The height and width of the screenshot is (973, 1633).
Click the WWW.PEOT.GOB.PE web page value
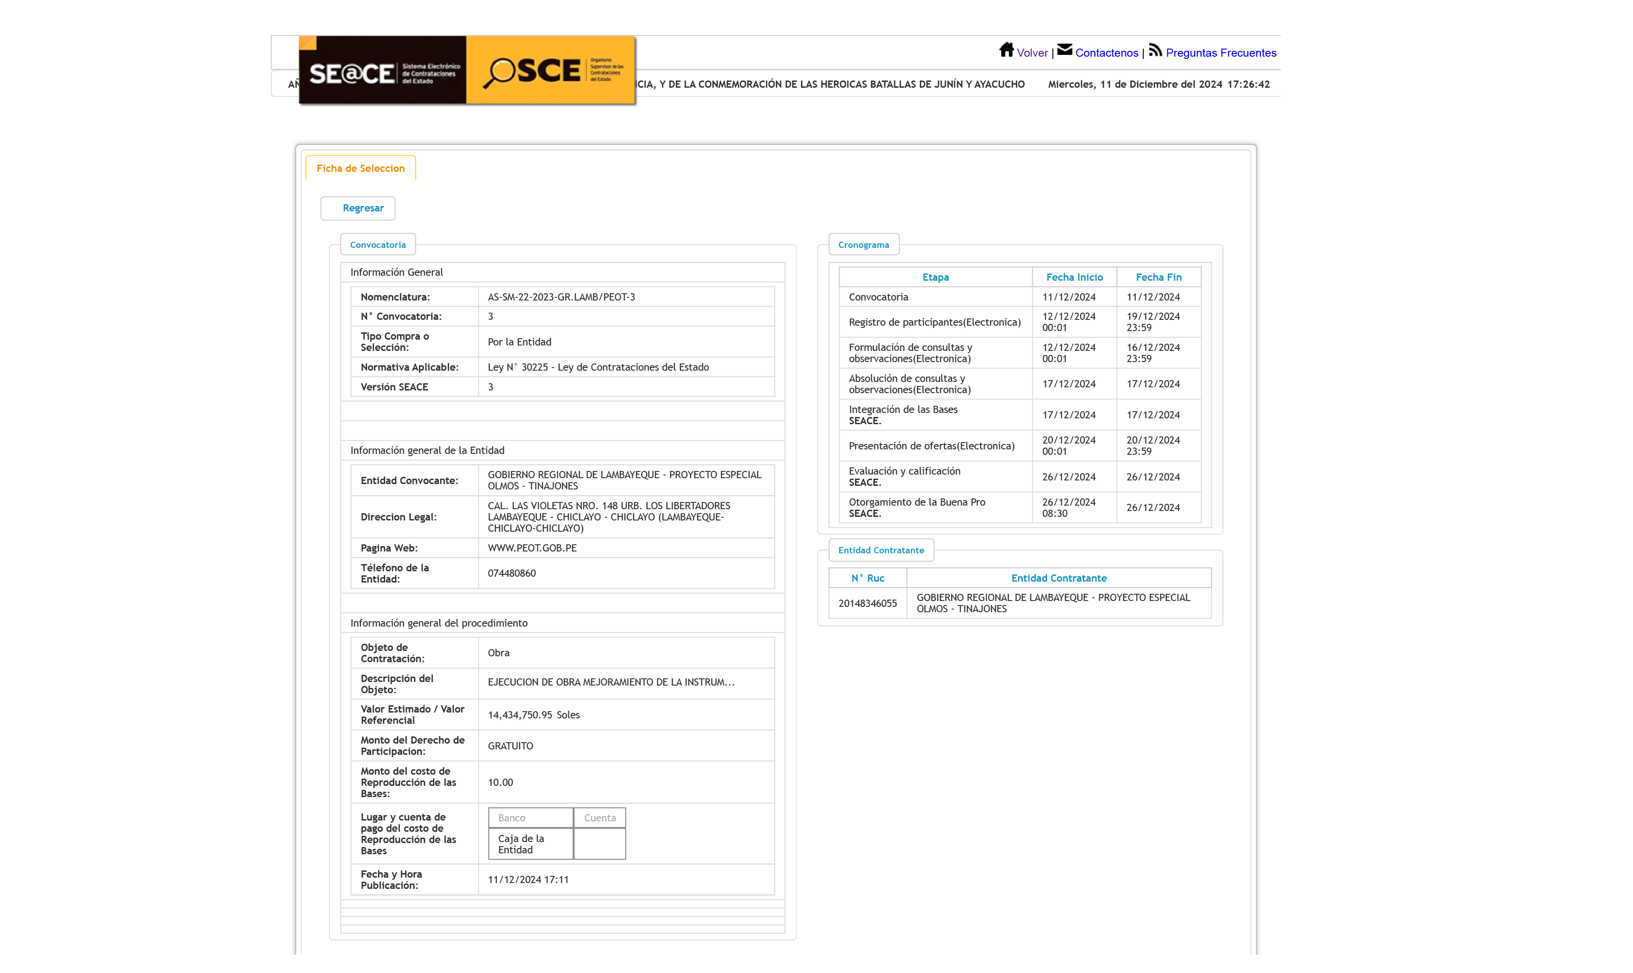532,548
